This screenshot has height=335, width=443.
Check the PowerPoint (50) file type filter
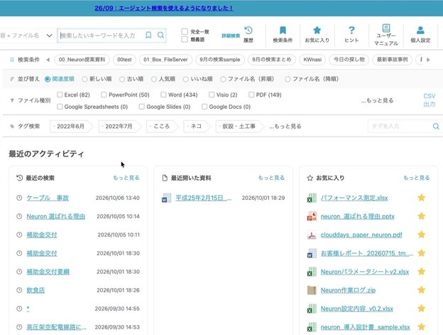click(x=104, y=95)
